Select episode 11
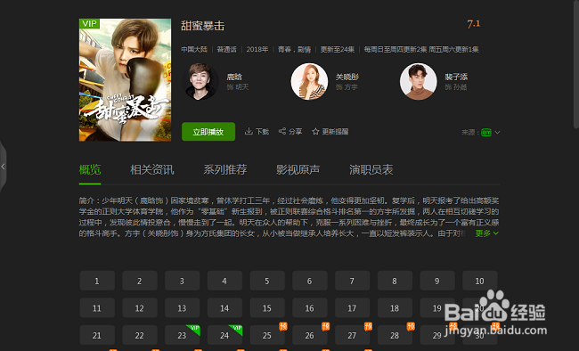Viewport: 579px width, 351px height. [x=97, y=307]
